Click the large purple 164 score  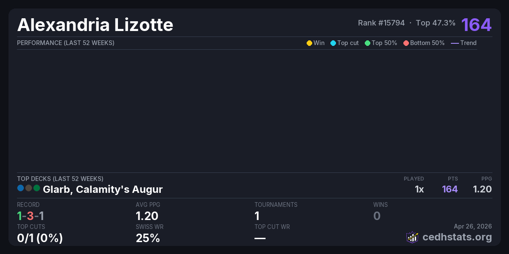pyautogui.click(x=476, y=25)
